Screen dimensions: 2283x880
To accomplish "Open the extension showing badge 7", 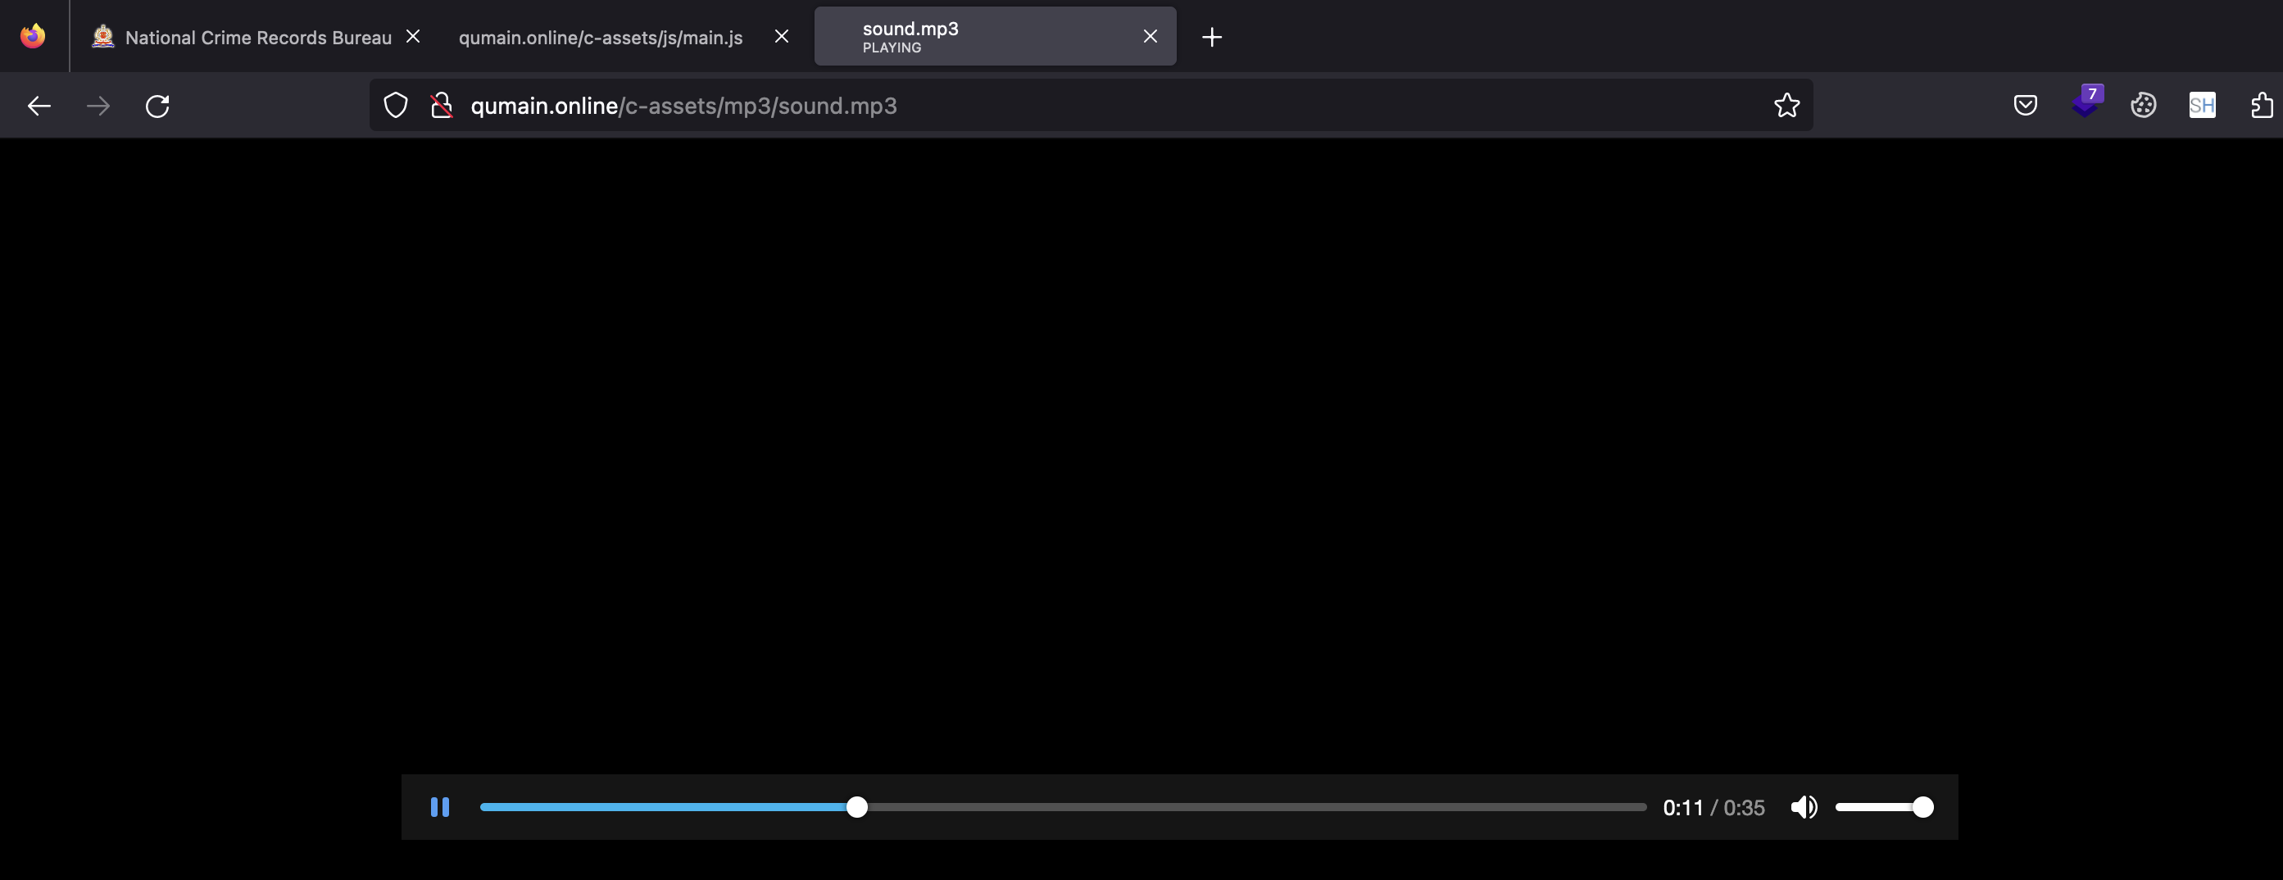I will [2086, 106].
